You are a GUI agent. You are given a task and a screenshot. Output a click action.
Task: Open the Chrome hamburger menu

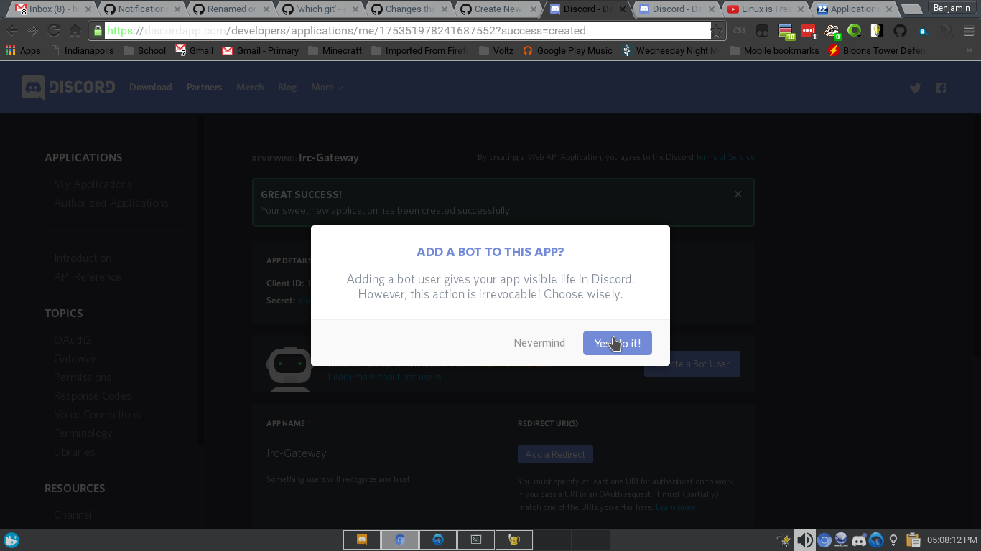point(969,31)
